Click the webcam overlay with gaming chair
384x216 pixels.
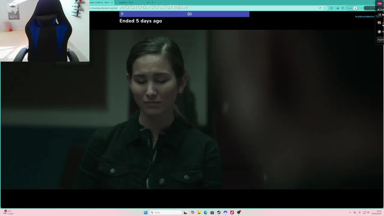(x=45, y=31)
